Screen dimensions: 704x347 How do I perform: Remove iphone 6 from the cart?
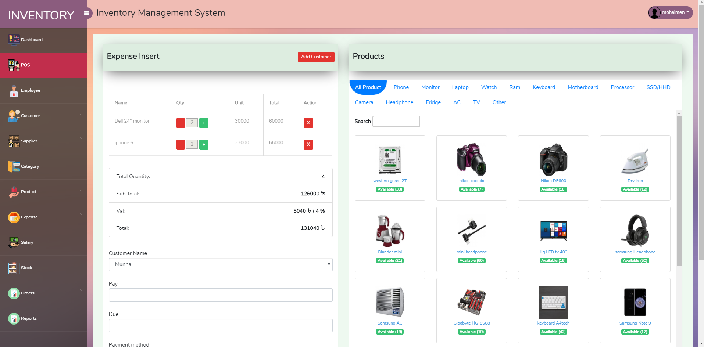point(308,145)
